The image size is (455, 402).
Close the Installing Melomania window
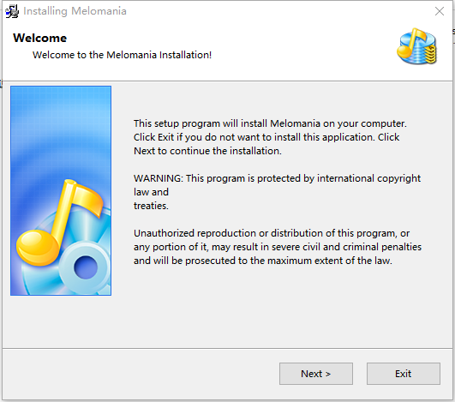point(440,11)
